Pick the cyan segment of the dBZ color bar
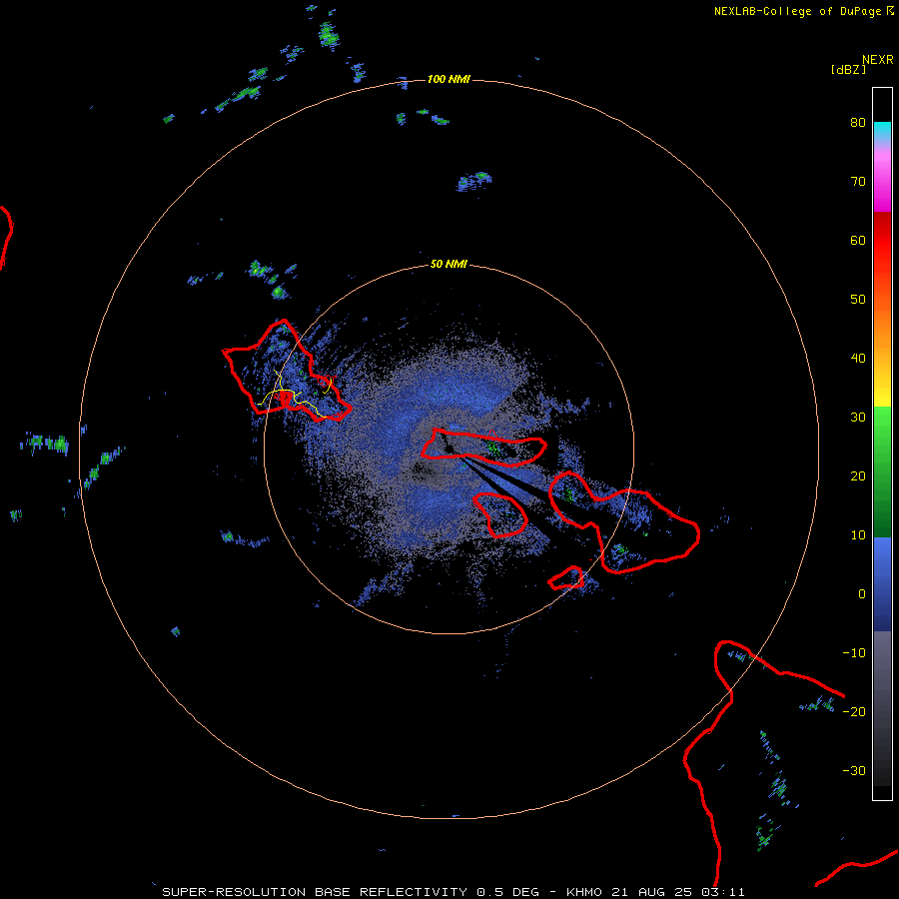Image resolution: width=899 pixels, height=899 pixels. tap(882, 131)
